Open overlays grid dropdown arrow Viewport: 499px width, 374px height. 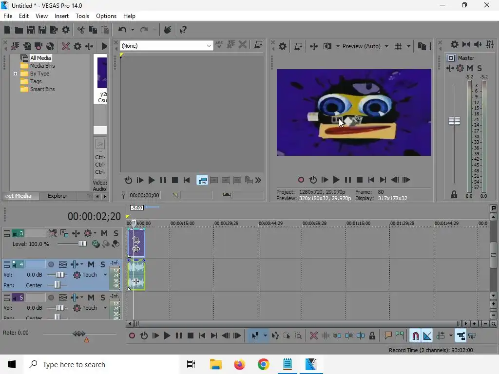tap(408, 46)
